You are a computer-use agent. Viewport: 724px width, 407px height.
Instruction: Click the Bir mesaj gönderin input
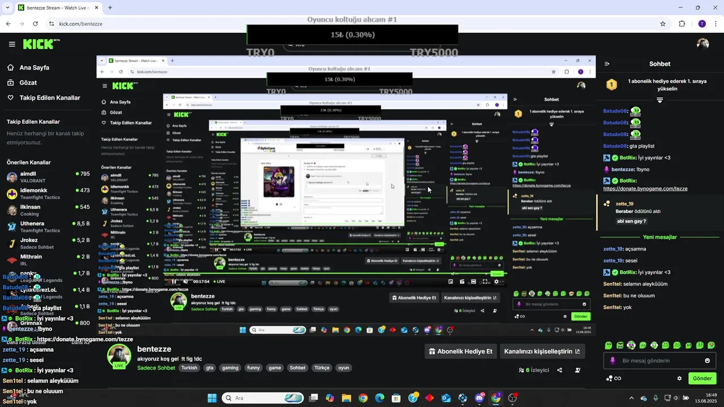click(660, 361)
